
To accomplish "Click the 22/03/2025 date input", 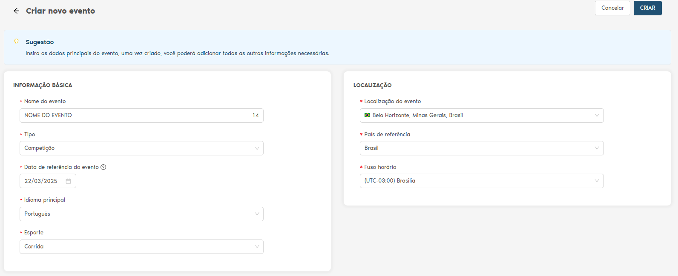I will point(41,181).
